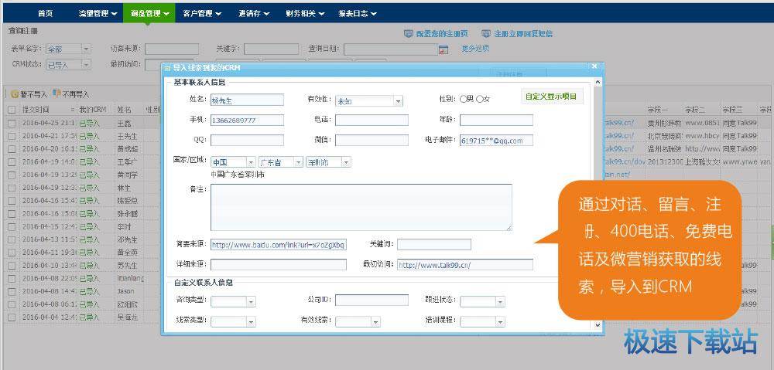Click the 手机 field with 13662689777
Image resolution: width=774 pixels, height=370 pixels.
[x=248, y=121]
